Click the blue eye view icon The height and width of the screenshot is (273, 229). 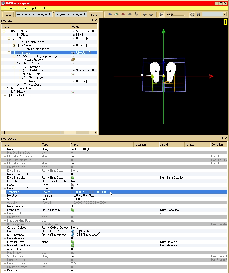click(x=110, y=14)
